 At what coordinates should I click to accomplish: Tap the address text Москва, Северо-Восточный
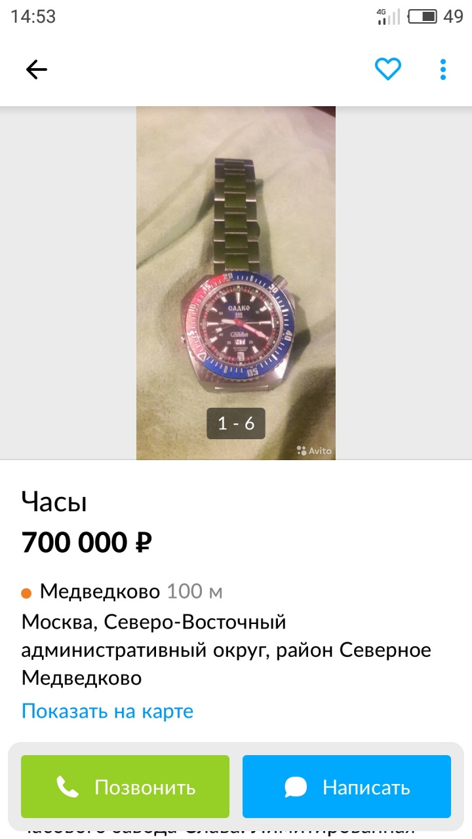tap(154, 621)
